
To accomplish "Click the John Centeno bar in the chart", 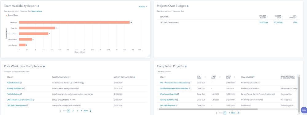I will 22,45.
